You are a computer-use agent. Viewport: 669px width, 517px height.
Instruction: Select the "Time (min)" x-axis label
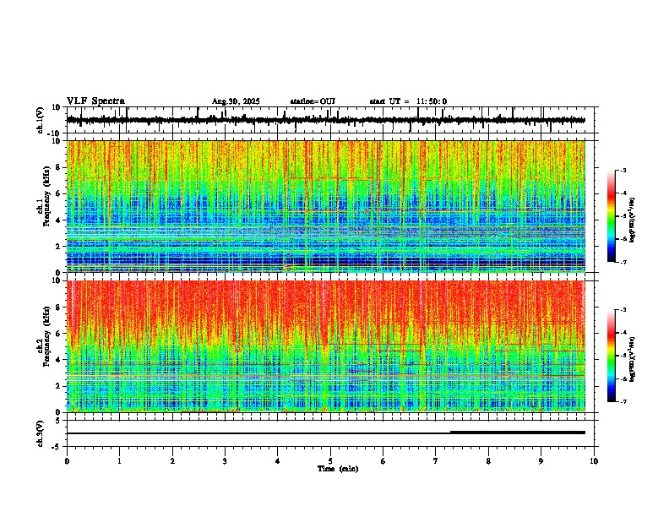click(338, 469)
